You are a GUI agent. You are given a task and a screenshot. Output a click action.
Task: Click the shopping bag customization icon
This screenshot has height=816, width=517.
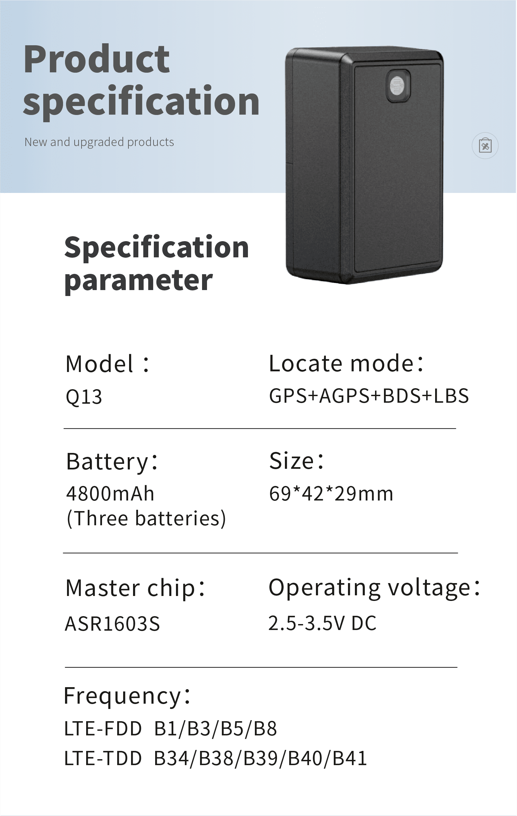[x=485, y=146]
